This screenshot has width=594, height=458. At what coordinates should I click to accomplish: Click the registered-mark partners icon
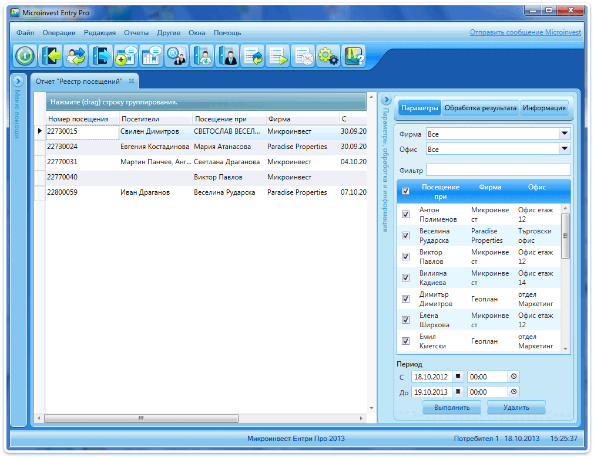pos(177,56)
